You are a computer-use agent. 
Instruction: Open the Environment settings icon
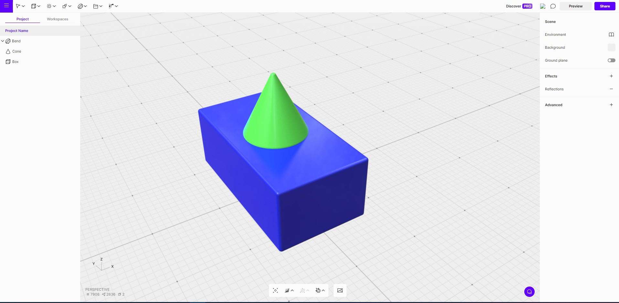coord(611,35)
